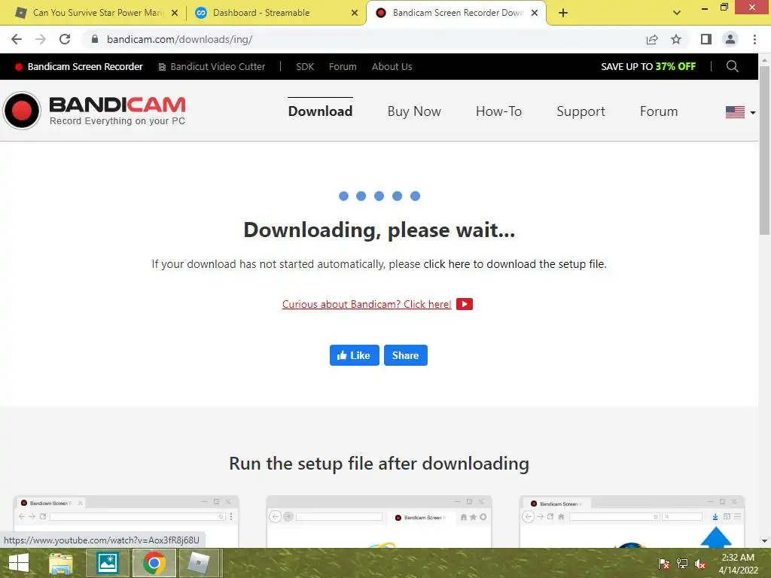Click the scrollbar down arrow
Screen dimensions: 771x578
point(764,541)
